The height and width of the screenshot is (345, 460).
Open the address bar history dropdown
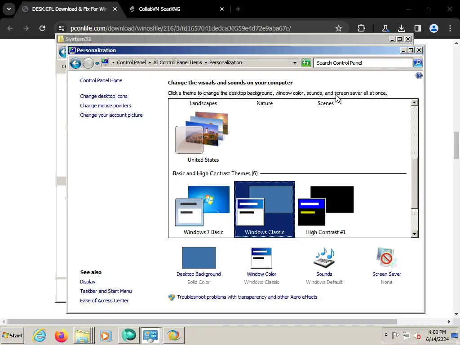tap(295, 63)
